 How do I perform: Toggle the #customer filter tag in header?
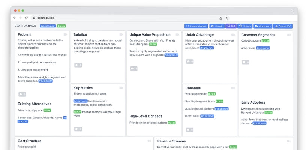(47, 26)
